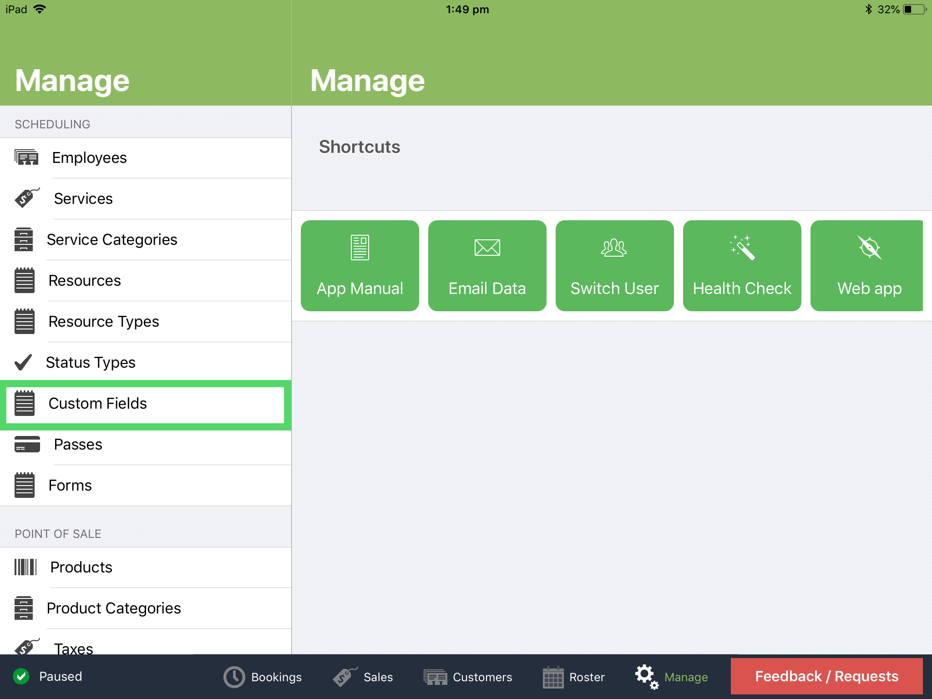
Task: Open Product Categories under Point of Sale
Action: (x=114, y=608)
